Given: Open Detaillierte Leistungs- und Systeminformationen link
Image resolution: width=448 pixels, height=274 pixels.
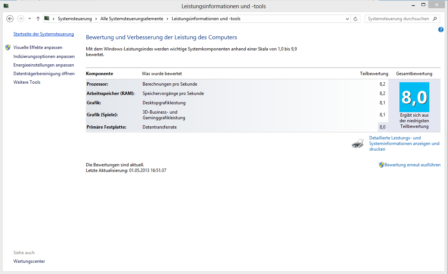Looking at the screenshot, I should 404,144.
